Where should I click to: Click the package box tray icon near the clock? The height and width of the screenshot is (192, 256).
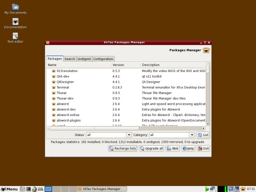coord(243,189)
